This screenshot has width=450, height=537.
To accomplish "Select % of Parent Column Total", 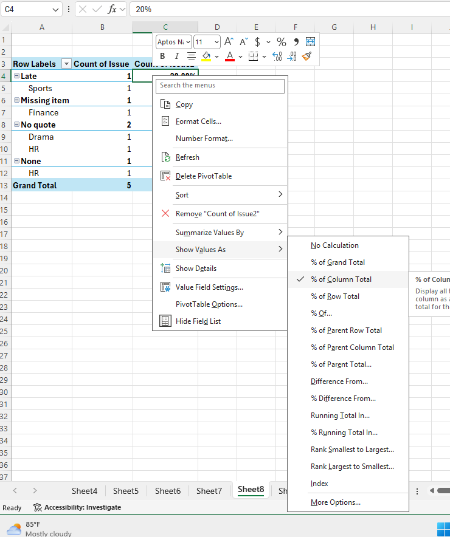I will pos(348,347).
